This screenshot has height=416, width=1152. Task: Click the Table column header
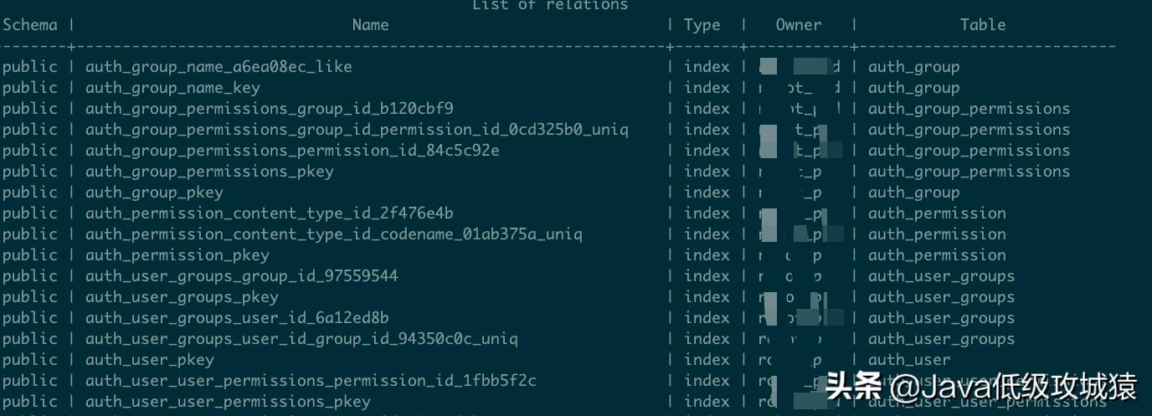click(x=982, y=25)
